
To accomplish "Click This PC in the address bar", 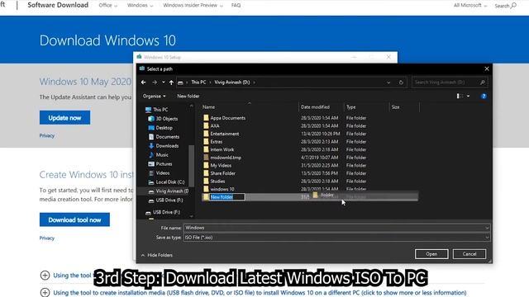I will tap(198, 82).
